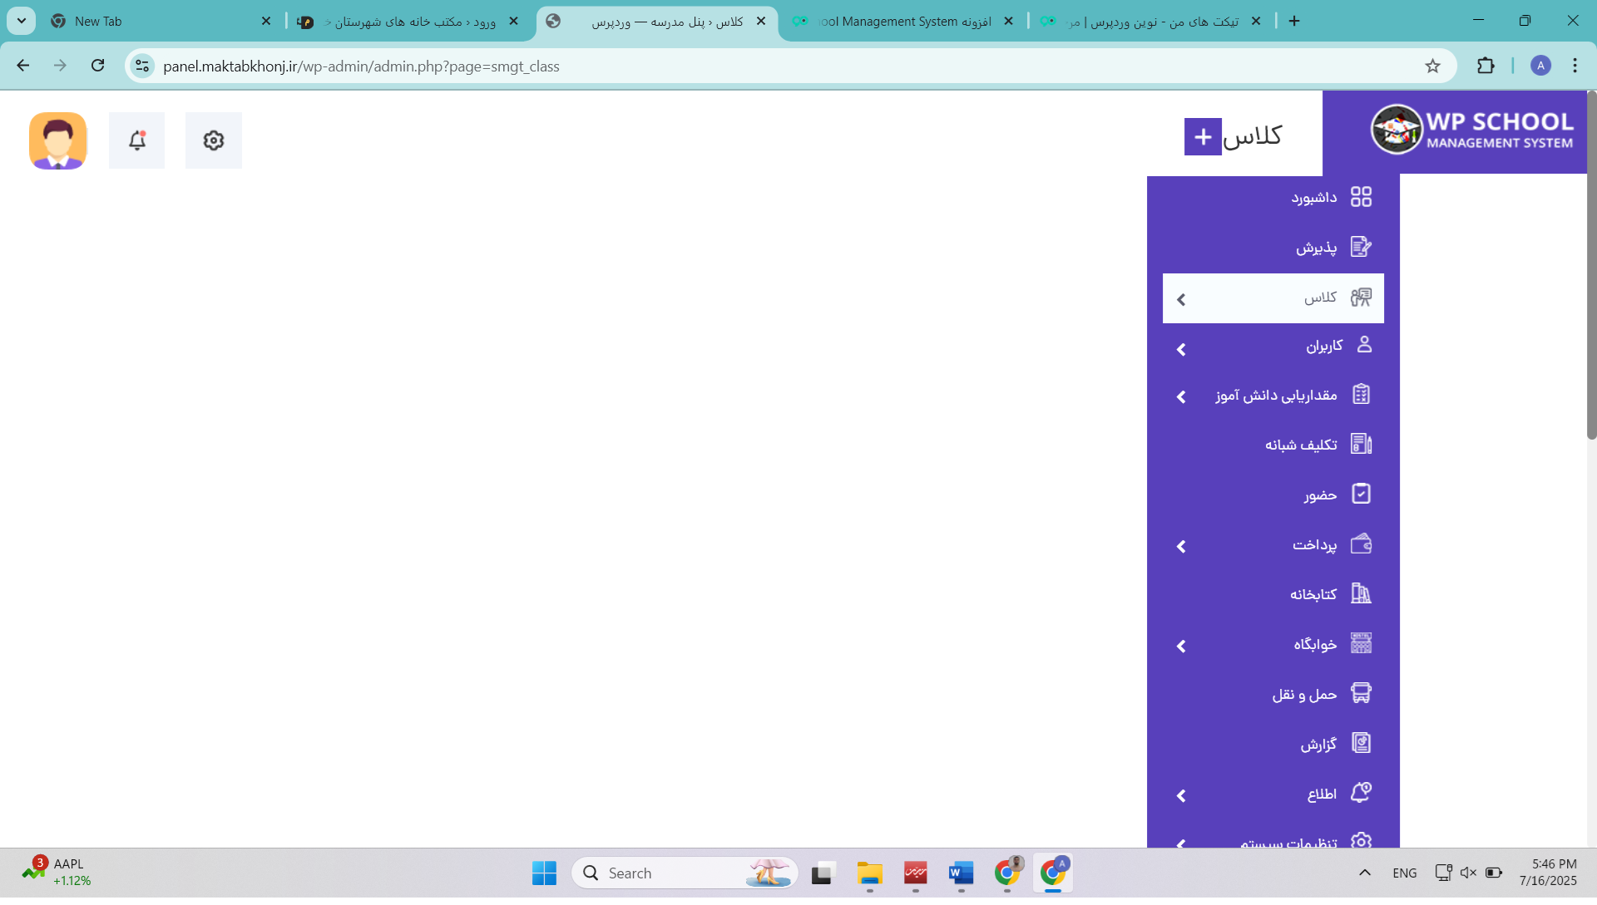Expand the خوابگاه hostel submenu chevron
This screenshot has height=905, width=1597.
click(x=1181, y=647)
